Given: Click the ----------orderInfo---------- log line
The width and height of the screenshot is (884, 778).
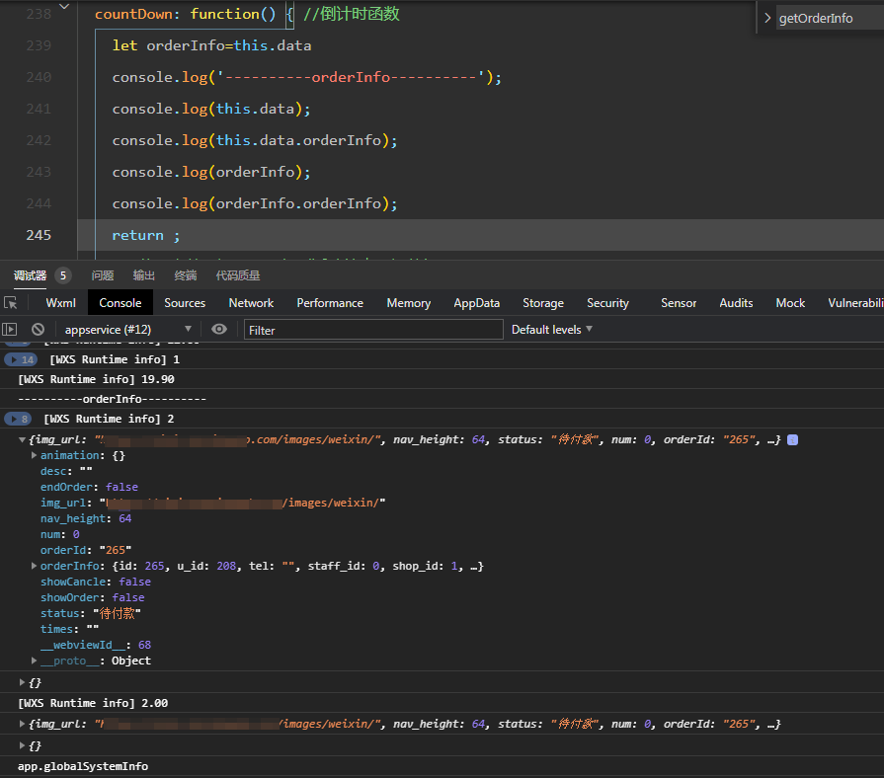Looking at the screenshot, I should pyautogui.click(x=113, y=399).
